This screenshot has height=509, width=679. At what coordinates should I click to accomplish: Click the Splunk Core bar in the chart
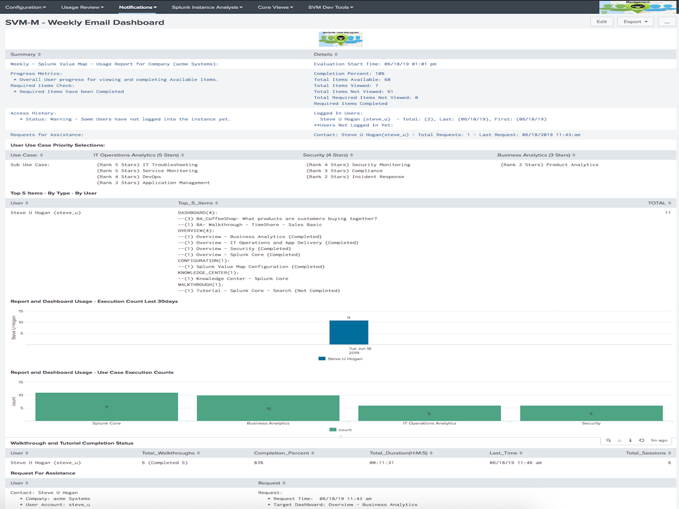(106, 407)
